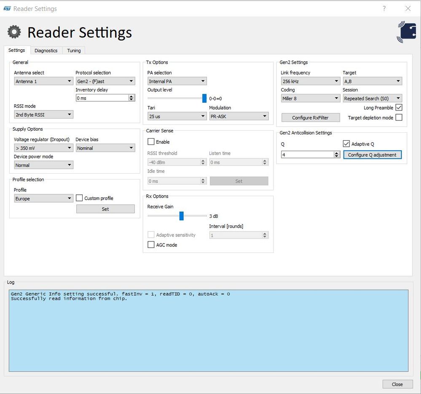Switch to the Diagnostics tab
421x394 pixels.
coord(46,51)
